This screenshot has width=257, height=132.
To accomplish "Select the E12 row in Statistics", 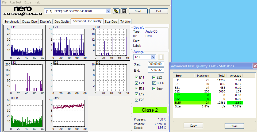I will 208,91.
